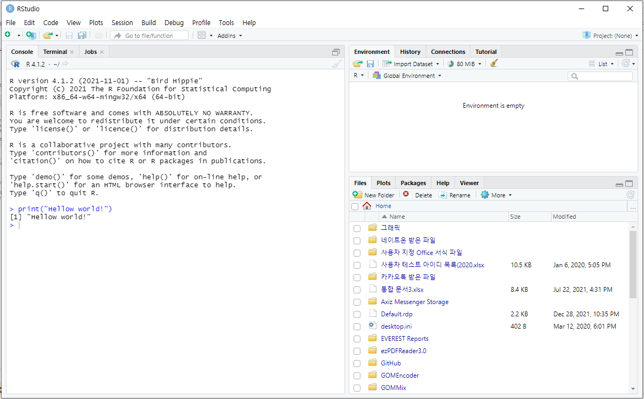The height and width of the screenshot is (399, 644).
Task: Check the box for 네이트온 받은 파일
Action: pyautogui.click(x=357, y=241)
